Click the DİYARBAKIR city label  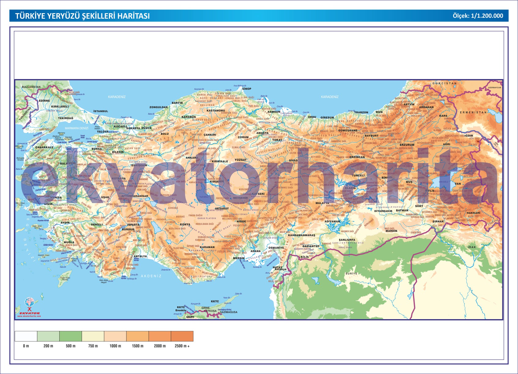click(383, 211)
